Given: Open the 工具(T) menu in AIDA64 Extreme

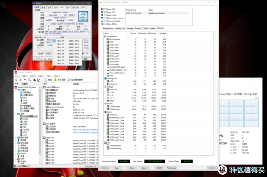Looking at the screenshot, I should (49, 76).
